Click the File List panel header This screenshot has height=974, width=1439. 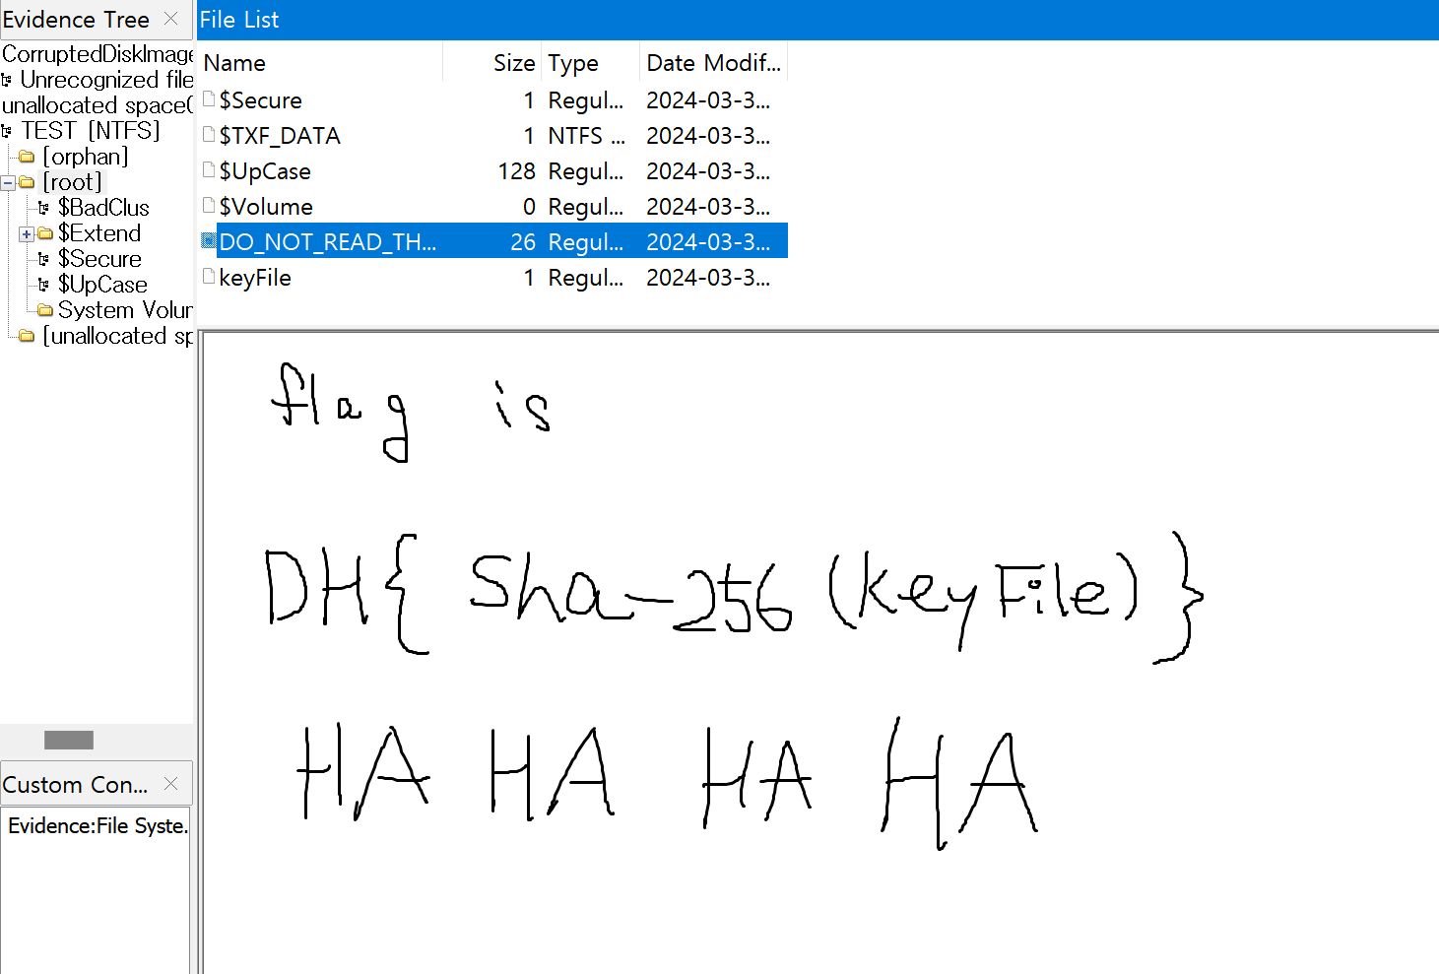click(x=239, y=20)
